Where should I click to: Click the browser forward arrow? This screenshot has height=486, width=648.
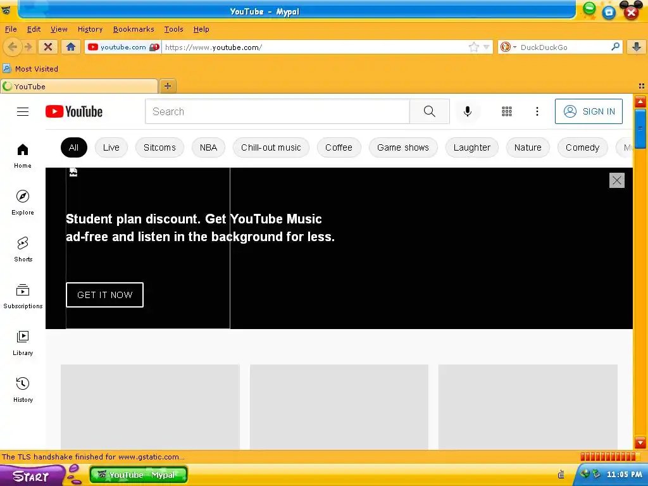tap(28, 47)
